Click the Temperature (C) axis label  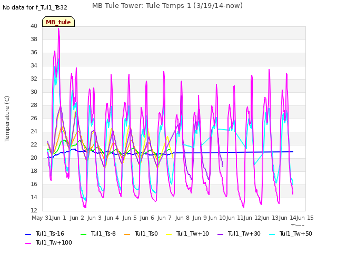[7, 119]
